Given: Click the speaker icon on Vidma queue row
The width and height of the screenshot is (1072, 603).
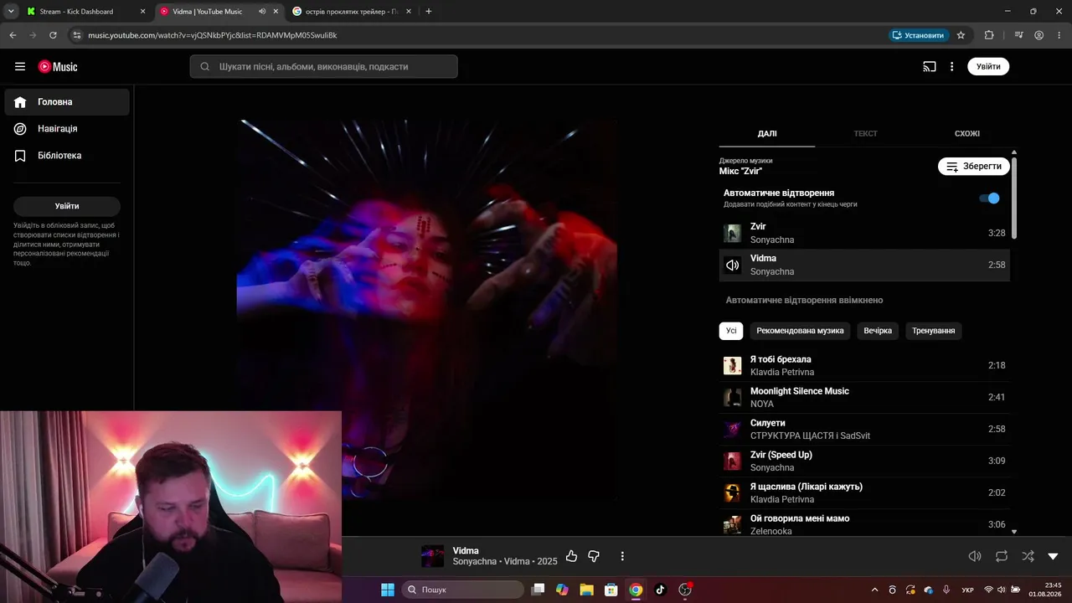Looking at the screenshot, I should [733, 265].
